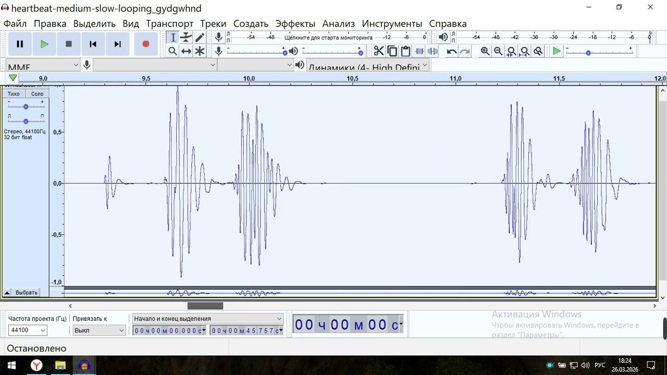Open the Вид menu
This screenshot has width=667, height=375.
[x=131, y=23]
